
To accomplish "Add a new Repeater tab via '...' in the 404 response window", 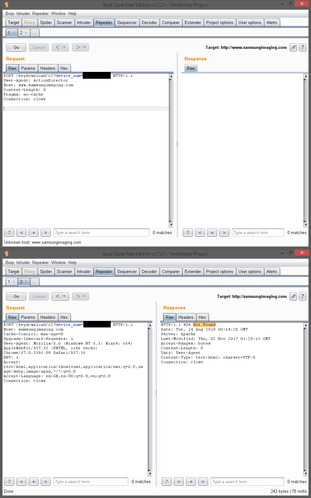I will 34,282.
